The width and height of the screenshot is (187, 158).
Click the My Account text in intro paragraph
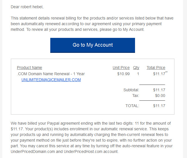pyautogui.click(x=133, y=29)
